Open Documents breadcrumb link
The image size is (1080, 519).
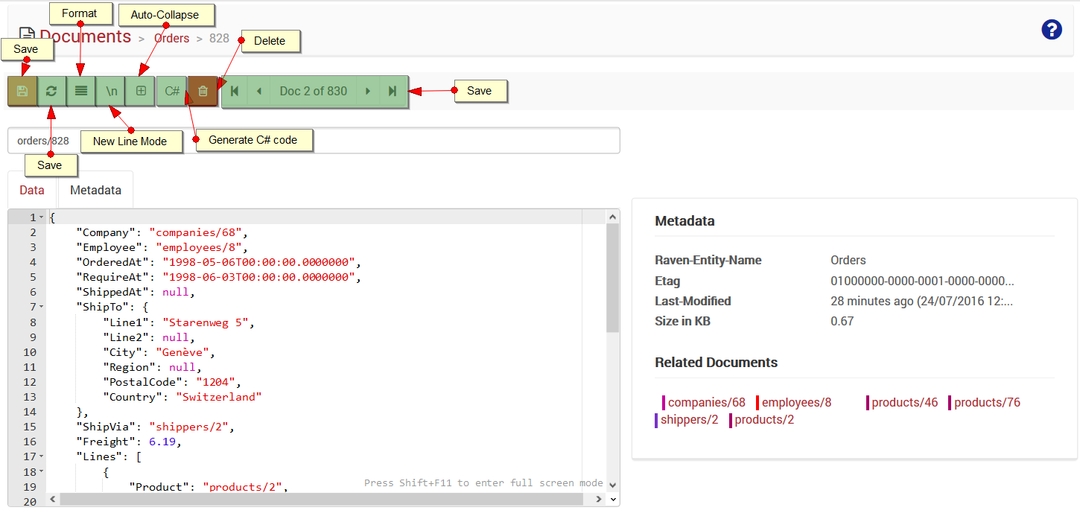(85, 36)
